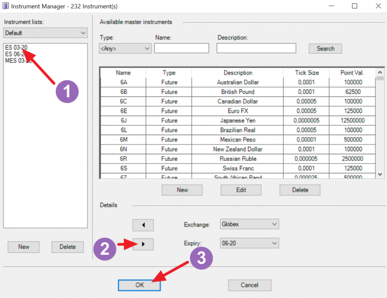The image size is (387, 298).
Task: Select the 6C instrument row name
Action: [x=123, y=101]
